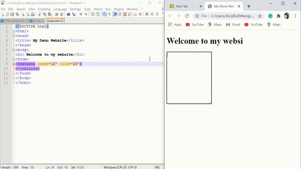Open the Language menu
Screen dimensions: 301x169
click(60, 9)
